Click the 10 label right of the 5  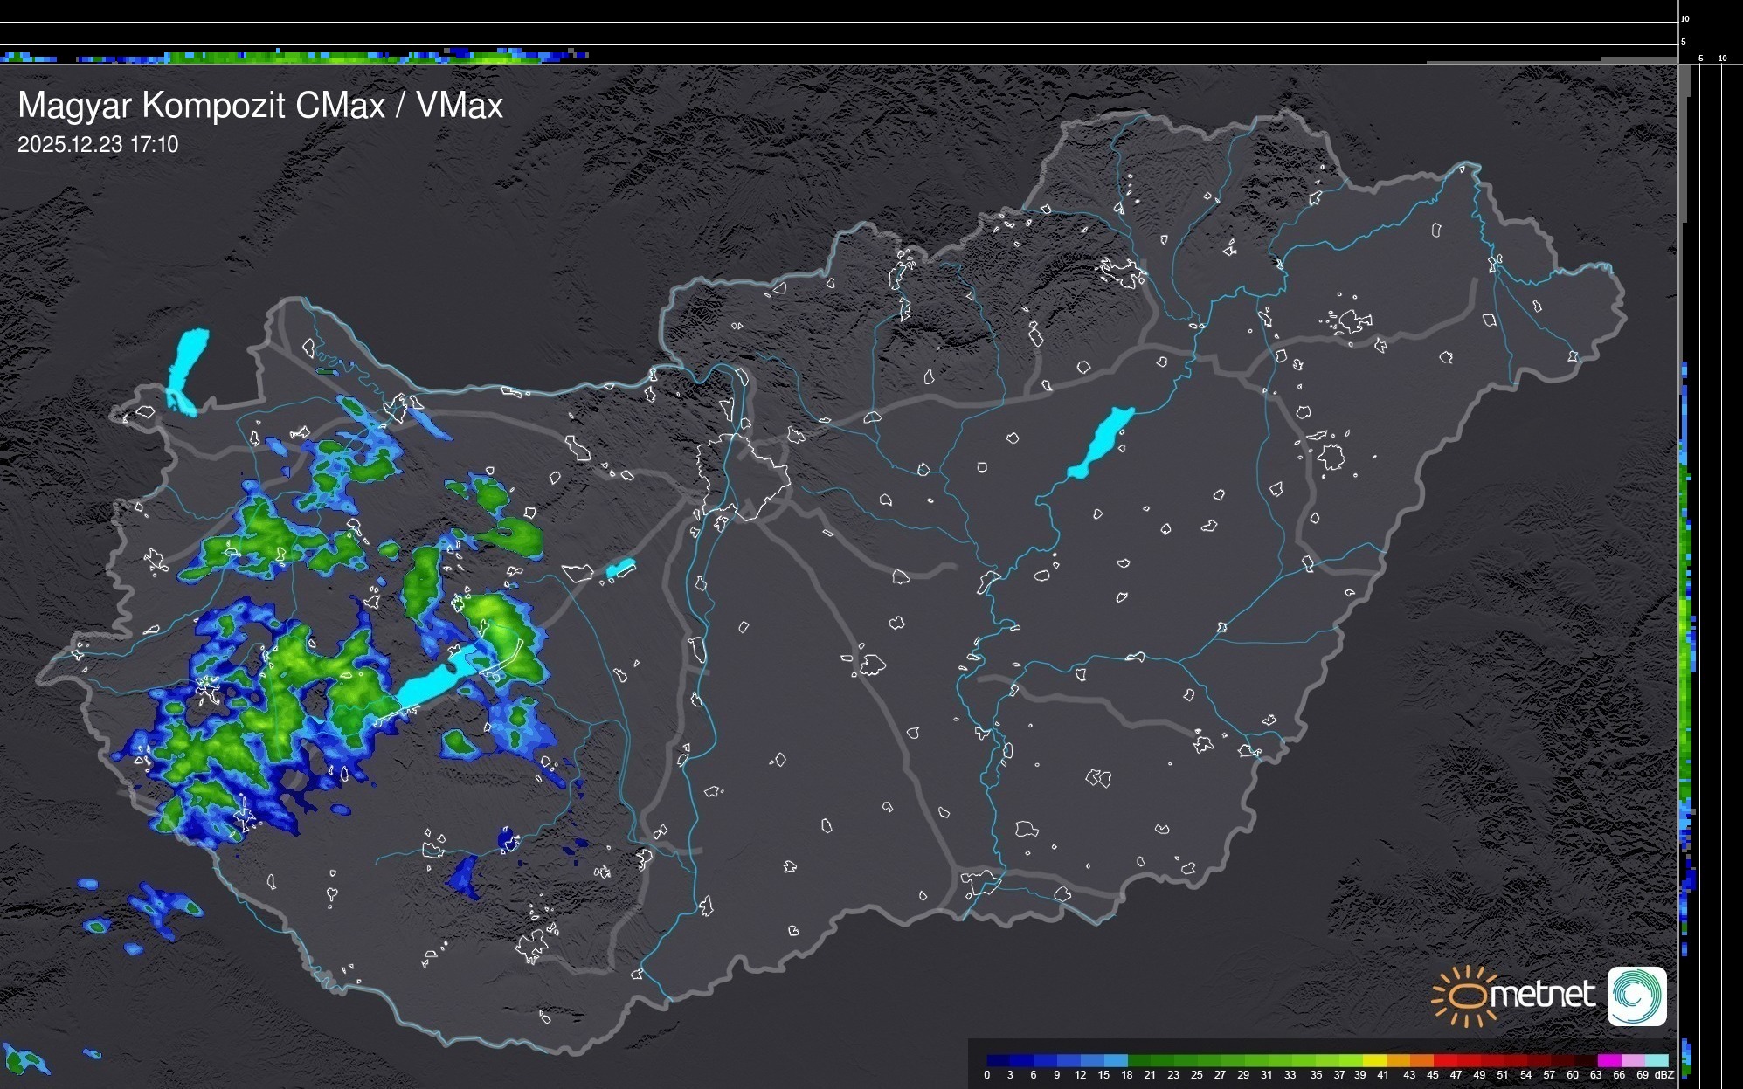pyautogui.click(x=1723, y=59)
